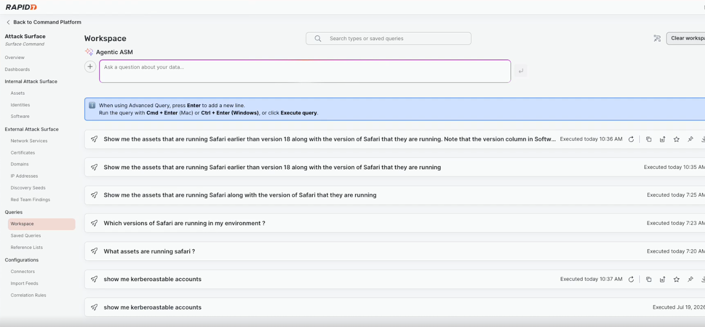The width and height of the screenshot is (705, 327).
Task: Pin the Safari version 18 Note query
Action: tap(690, 139)
